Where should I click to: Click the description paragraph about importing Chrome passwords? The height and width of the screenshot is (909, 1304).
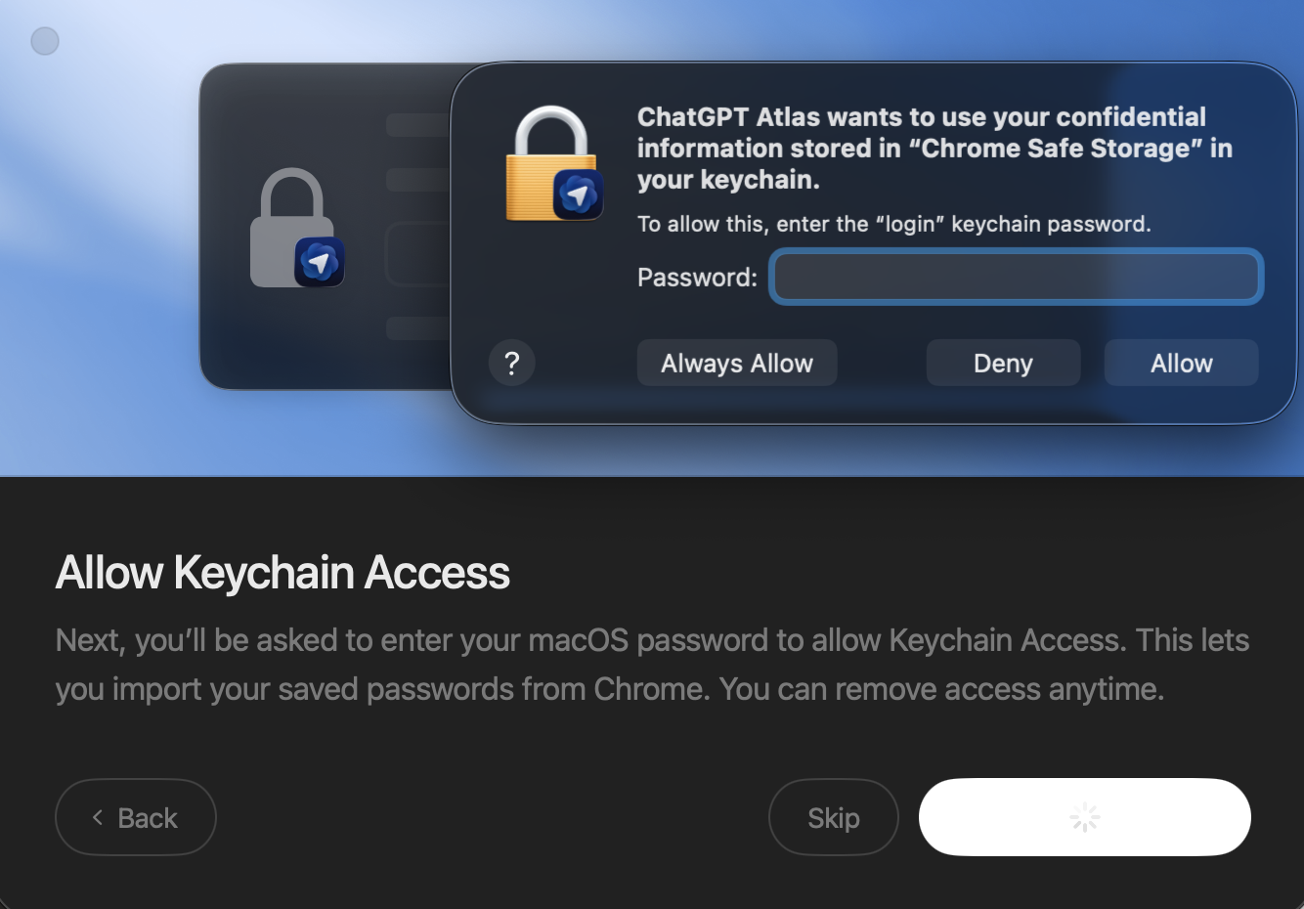652,665
